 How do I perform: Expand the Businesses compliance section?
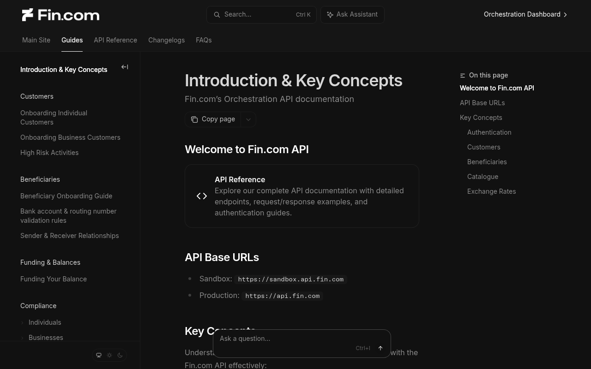22,338
